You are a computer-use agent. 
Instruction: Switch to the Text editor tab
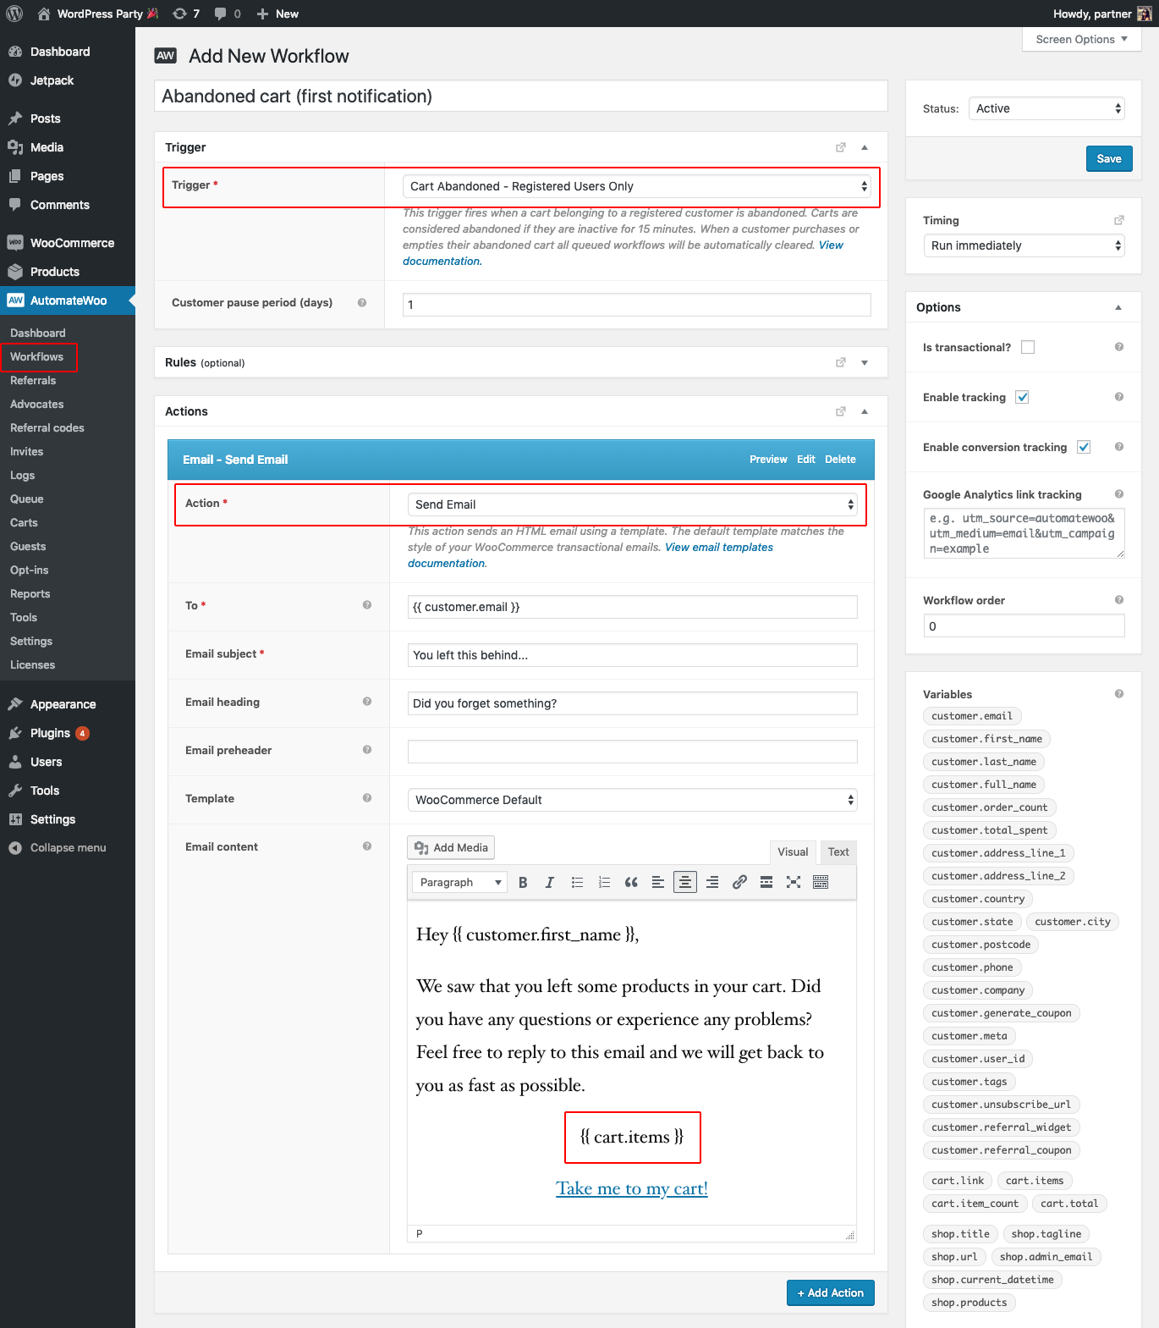(x=838, y=852)
